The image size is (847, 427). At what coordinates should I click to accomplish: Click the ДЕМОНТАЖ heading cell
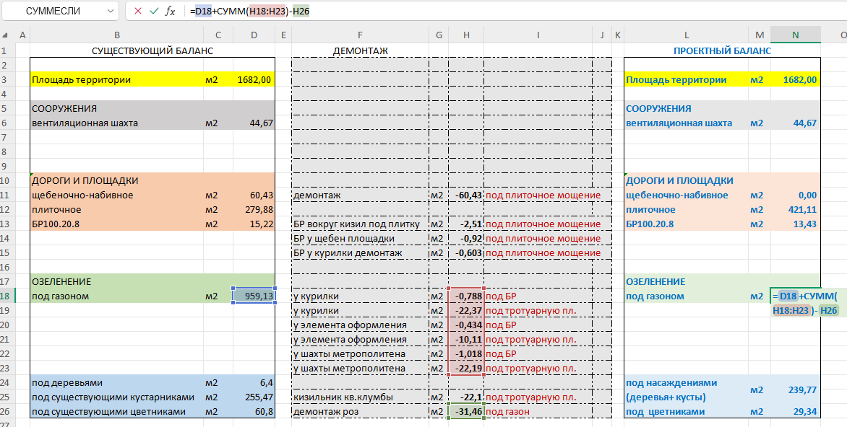[361, 50]
